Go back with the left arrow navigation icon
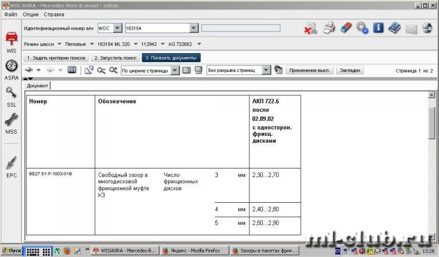 (x=29, y=70)
